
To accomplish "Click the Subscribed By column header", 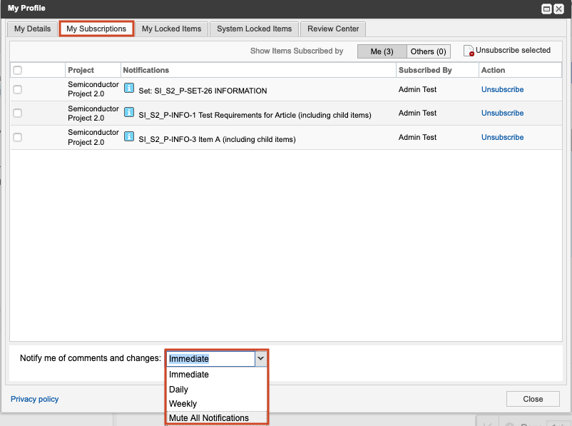I will 437,70.
